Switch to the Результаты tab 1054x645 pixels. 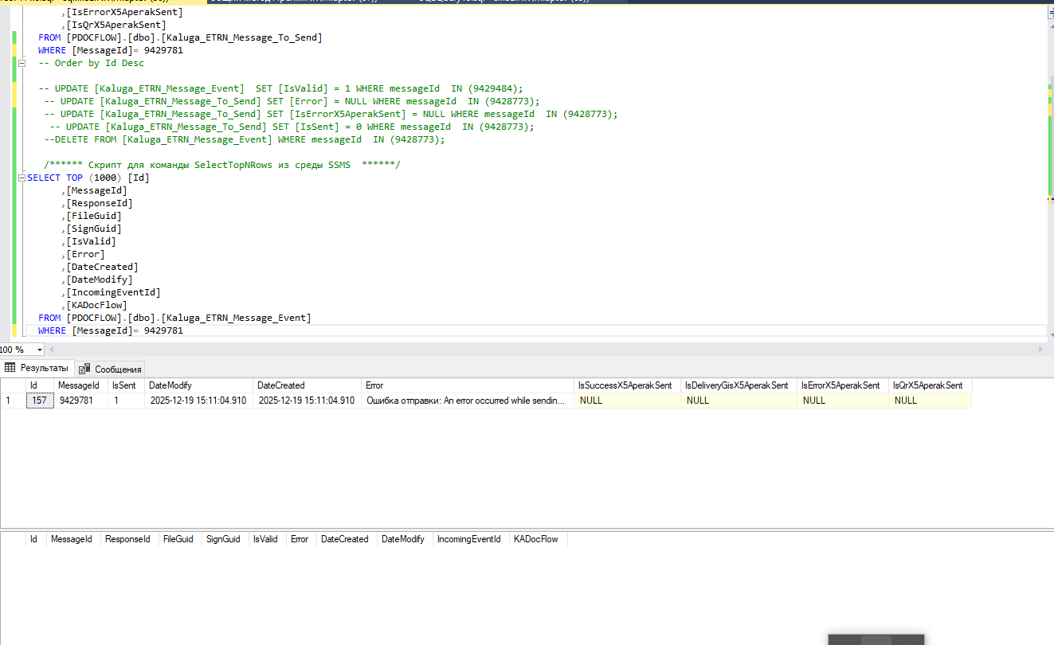pos(37,368)
